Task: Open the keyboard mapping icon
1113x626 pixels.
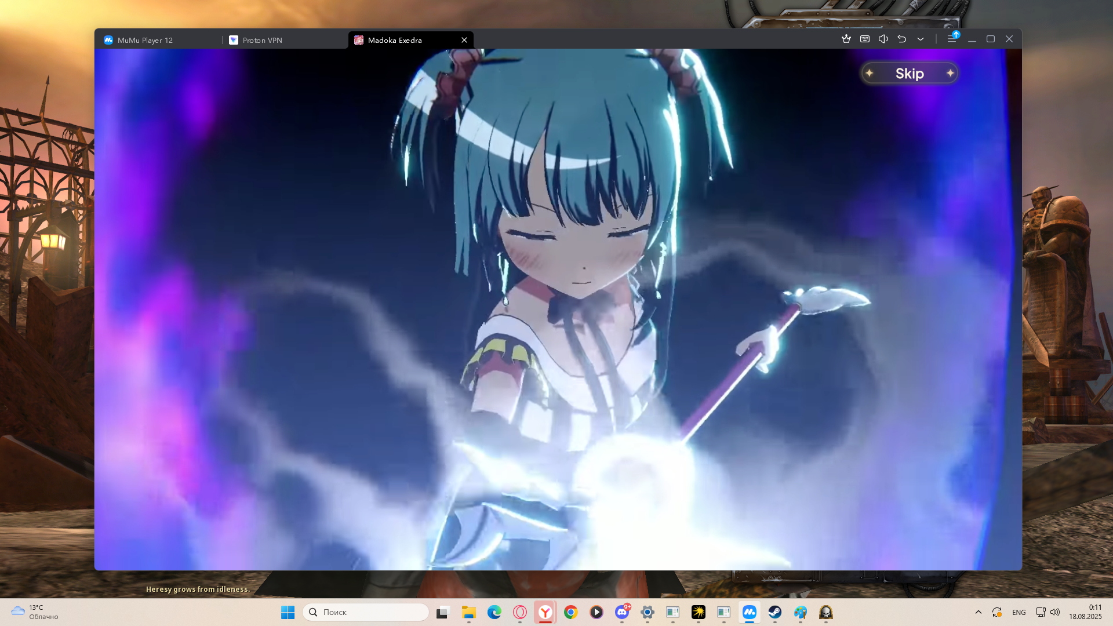Action: point(865,39)
